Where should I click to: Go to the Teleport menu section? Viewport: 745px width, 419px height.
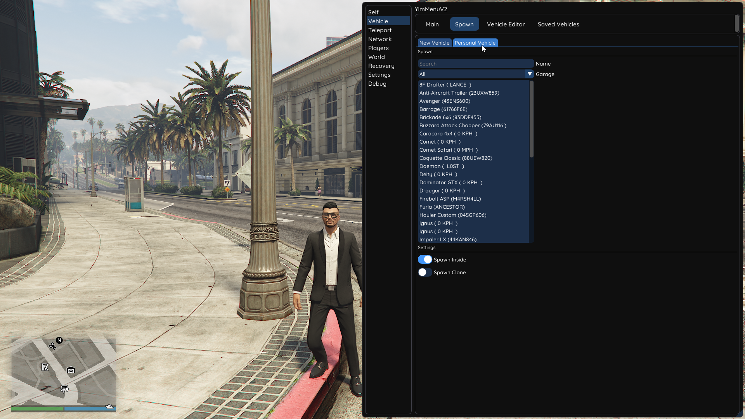pos(380,30)
